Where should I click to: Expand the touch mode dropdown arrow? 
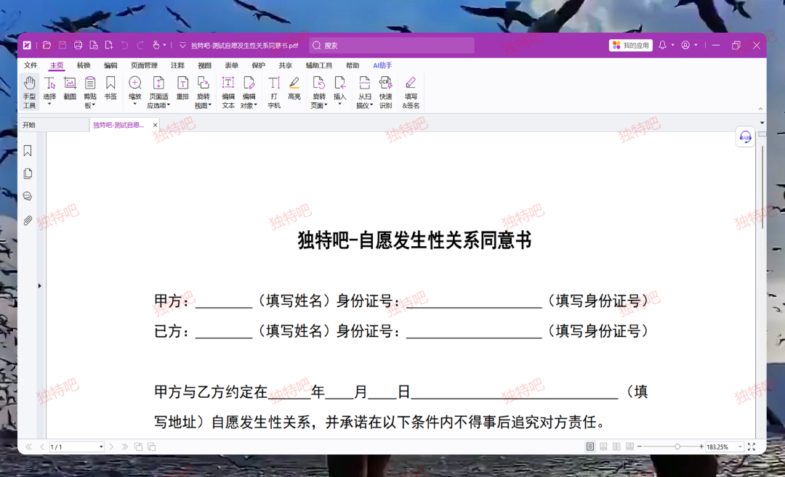point(165,46)
